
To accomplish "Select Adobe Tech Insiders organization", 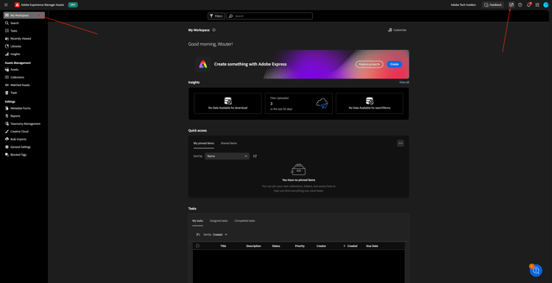I will [x=463, y=5].
